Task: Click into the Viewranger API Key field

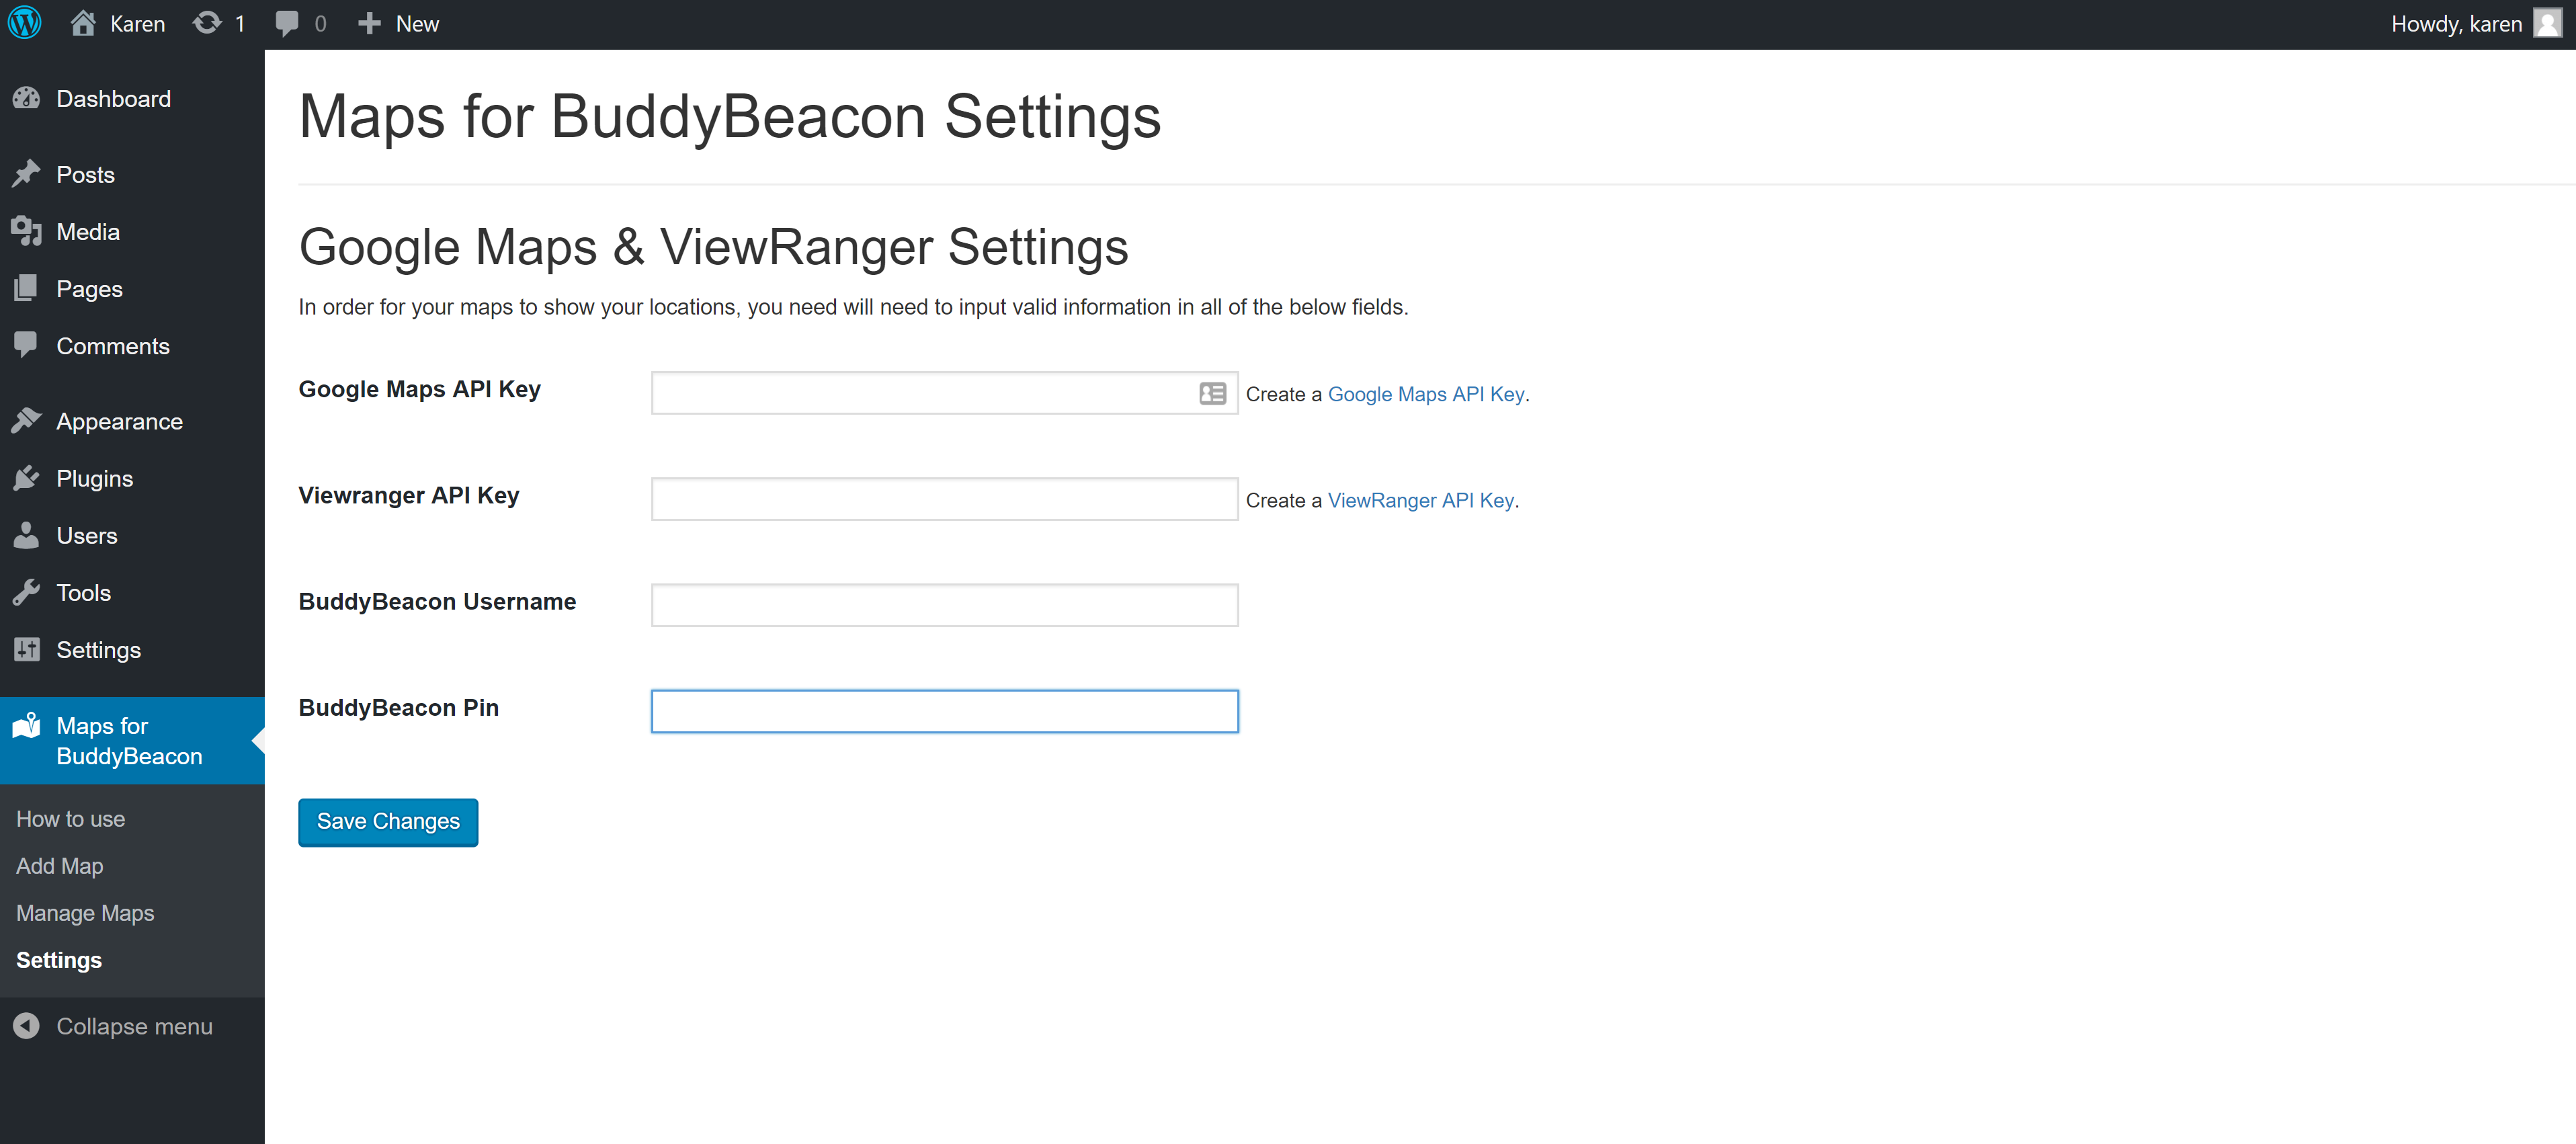Action: [x=944, y=499]
